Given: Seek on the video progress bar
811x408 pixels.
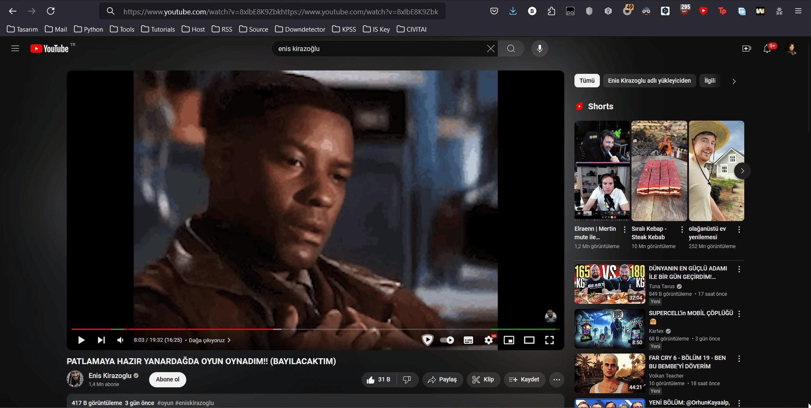Looking at the screenshot, I should pos(316,329).
